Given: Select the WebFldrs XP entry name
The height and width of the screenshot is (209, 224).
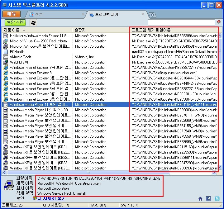Looking at the screenshot, I should tap(20, 62).
